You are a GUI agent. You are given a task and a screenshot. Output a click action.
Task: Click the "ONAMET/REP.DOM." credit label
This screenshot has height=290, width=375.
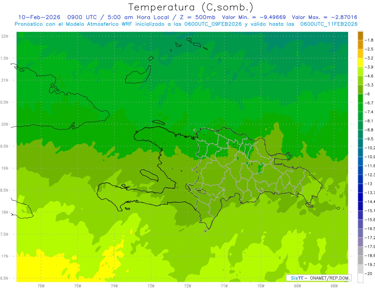(x=330, y=278)
